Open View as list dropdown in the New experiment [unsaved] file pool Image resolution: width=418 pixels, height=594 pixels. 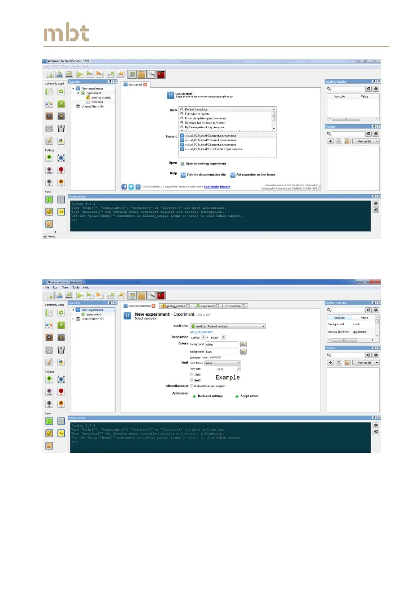365,363
